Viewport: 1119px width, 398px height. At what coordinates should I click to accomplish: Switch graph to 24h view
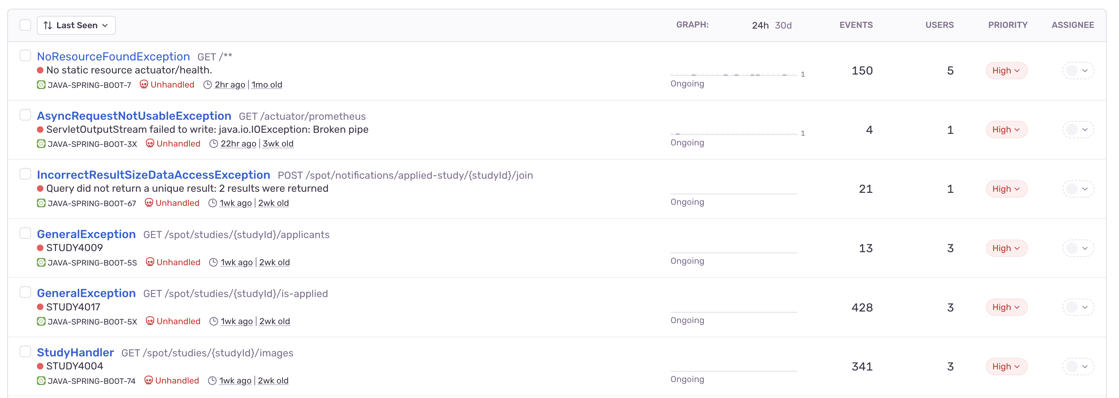[760, 25]
